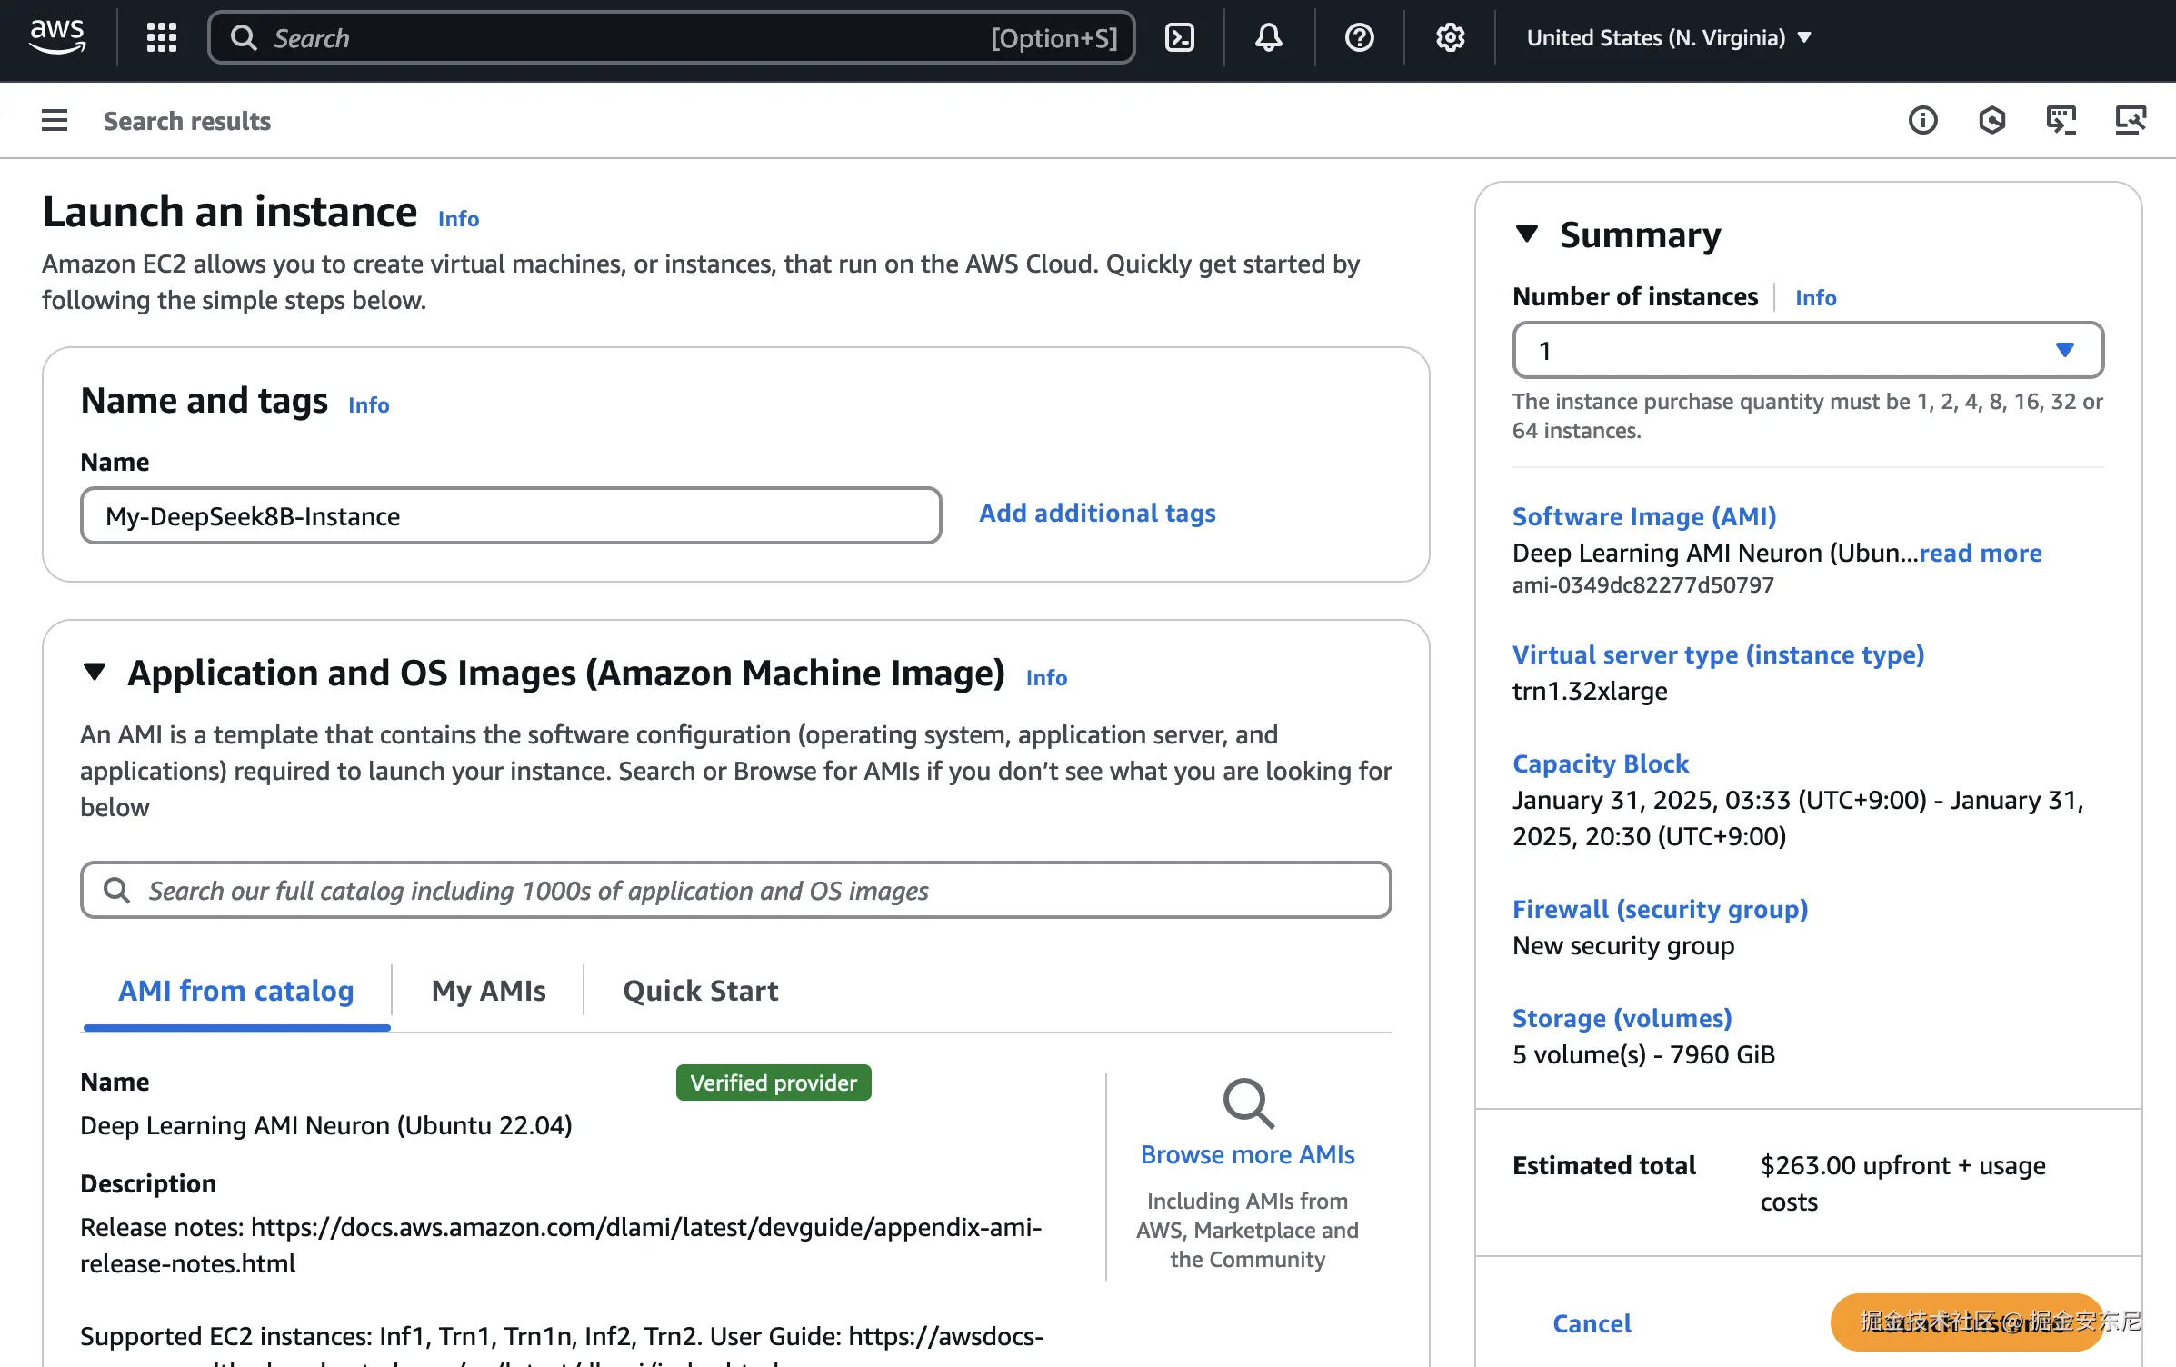This screenshot has width=2176, height=1367.
Task: Collapse the Application and OS Images section
Action: [x=95, y=673]
